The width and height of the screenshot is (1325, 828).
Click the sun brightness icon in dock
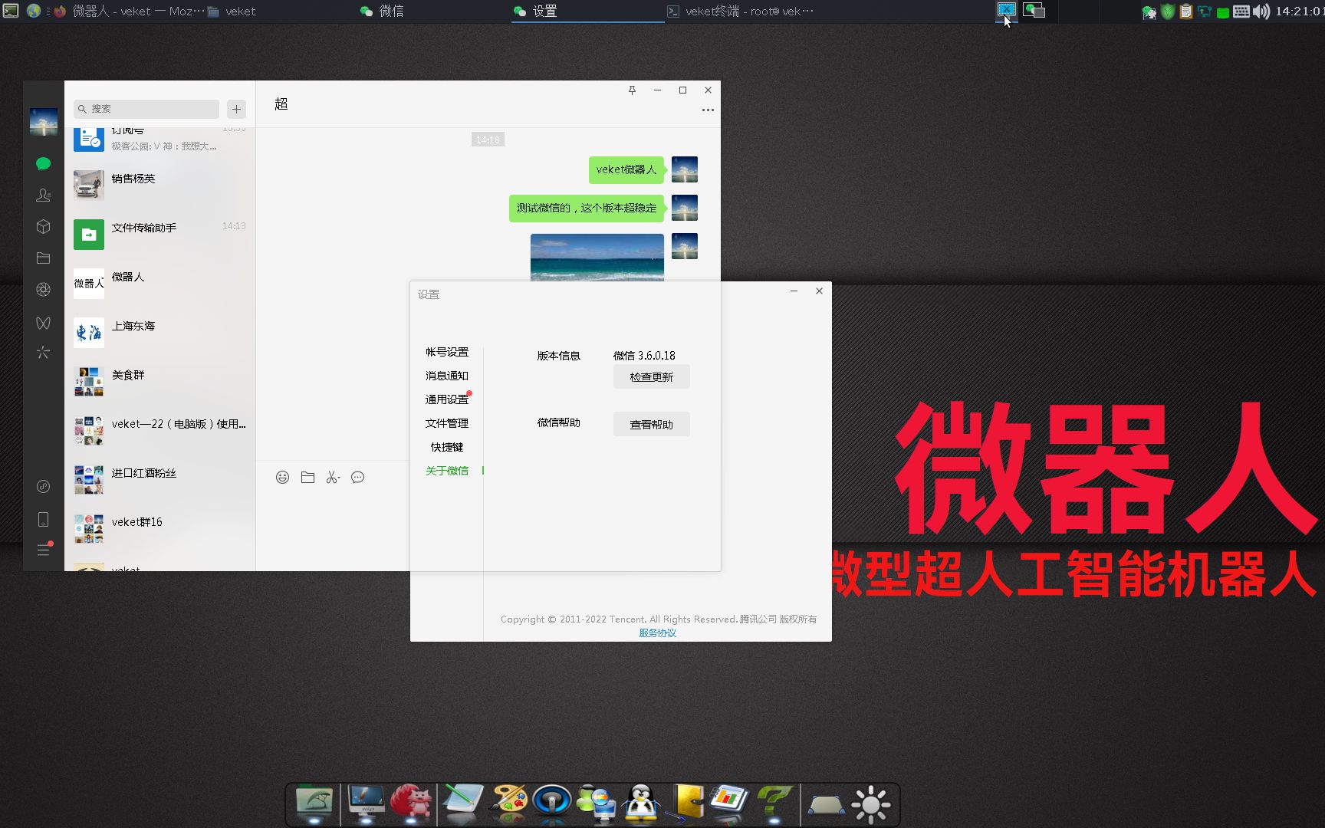(x=870, y=805)
